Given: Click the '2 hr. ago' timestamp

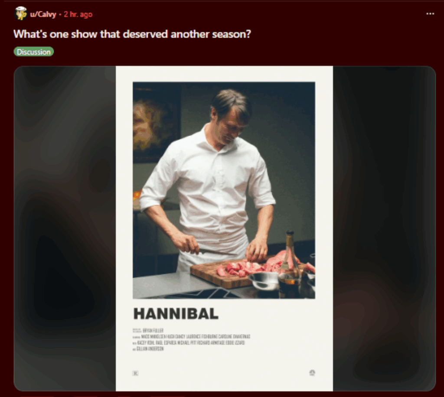Looking at the screenshot, I should tap(78, 14).
